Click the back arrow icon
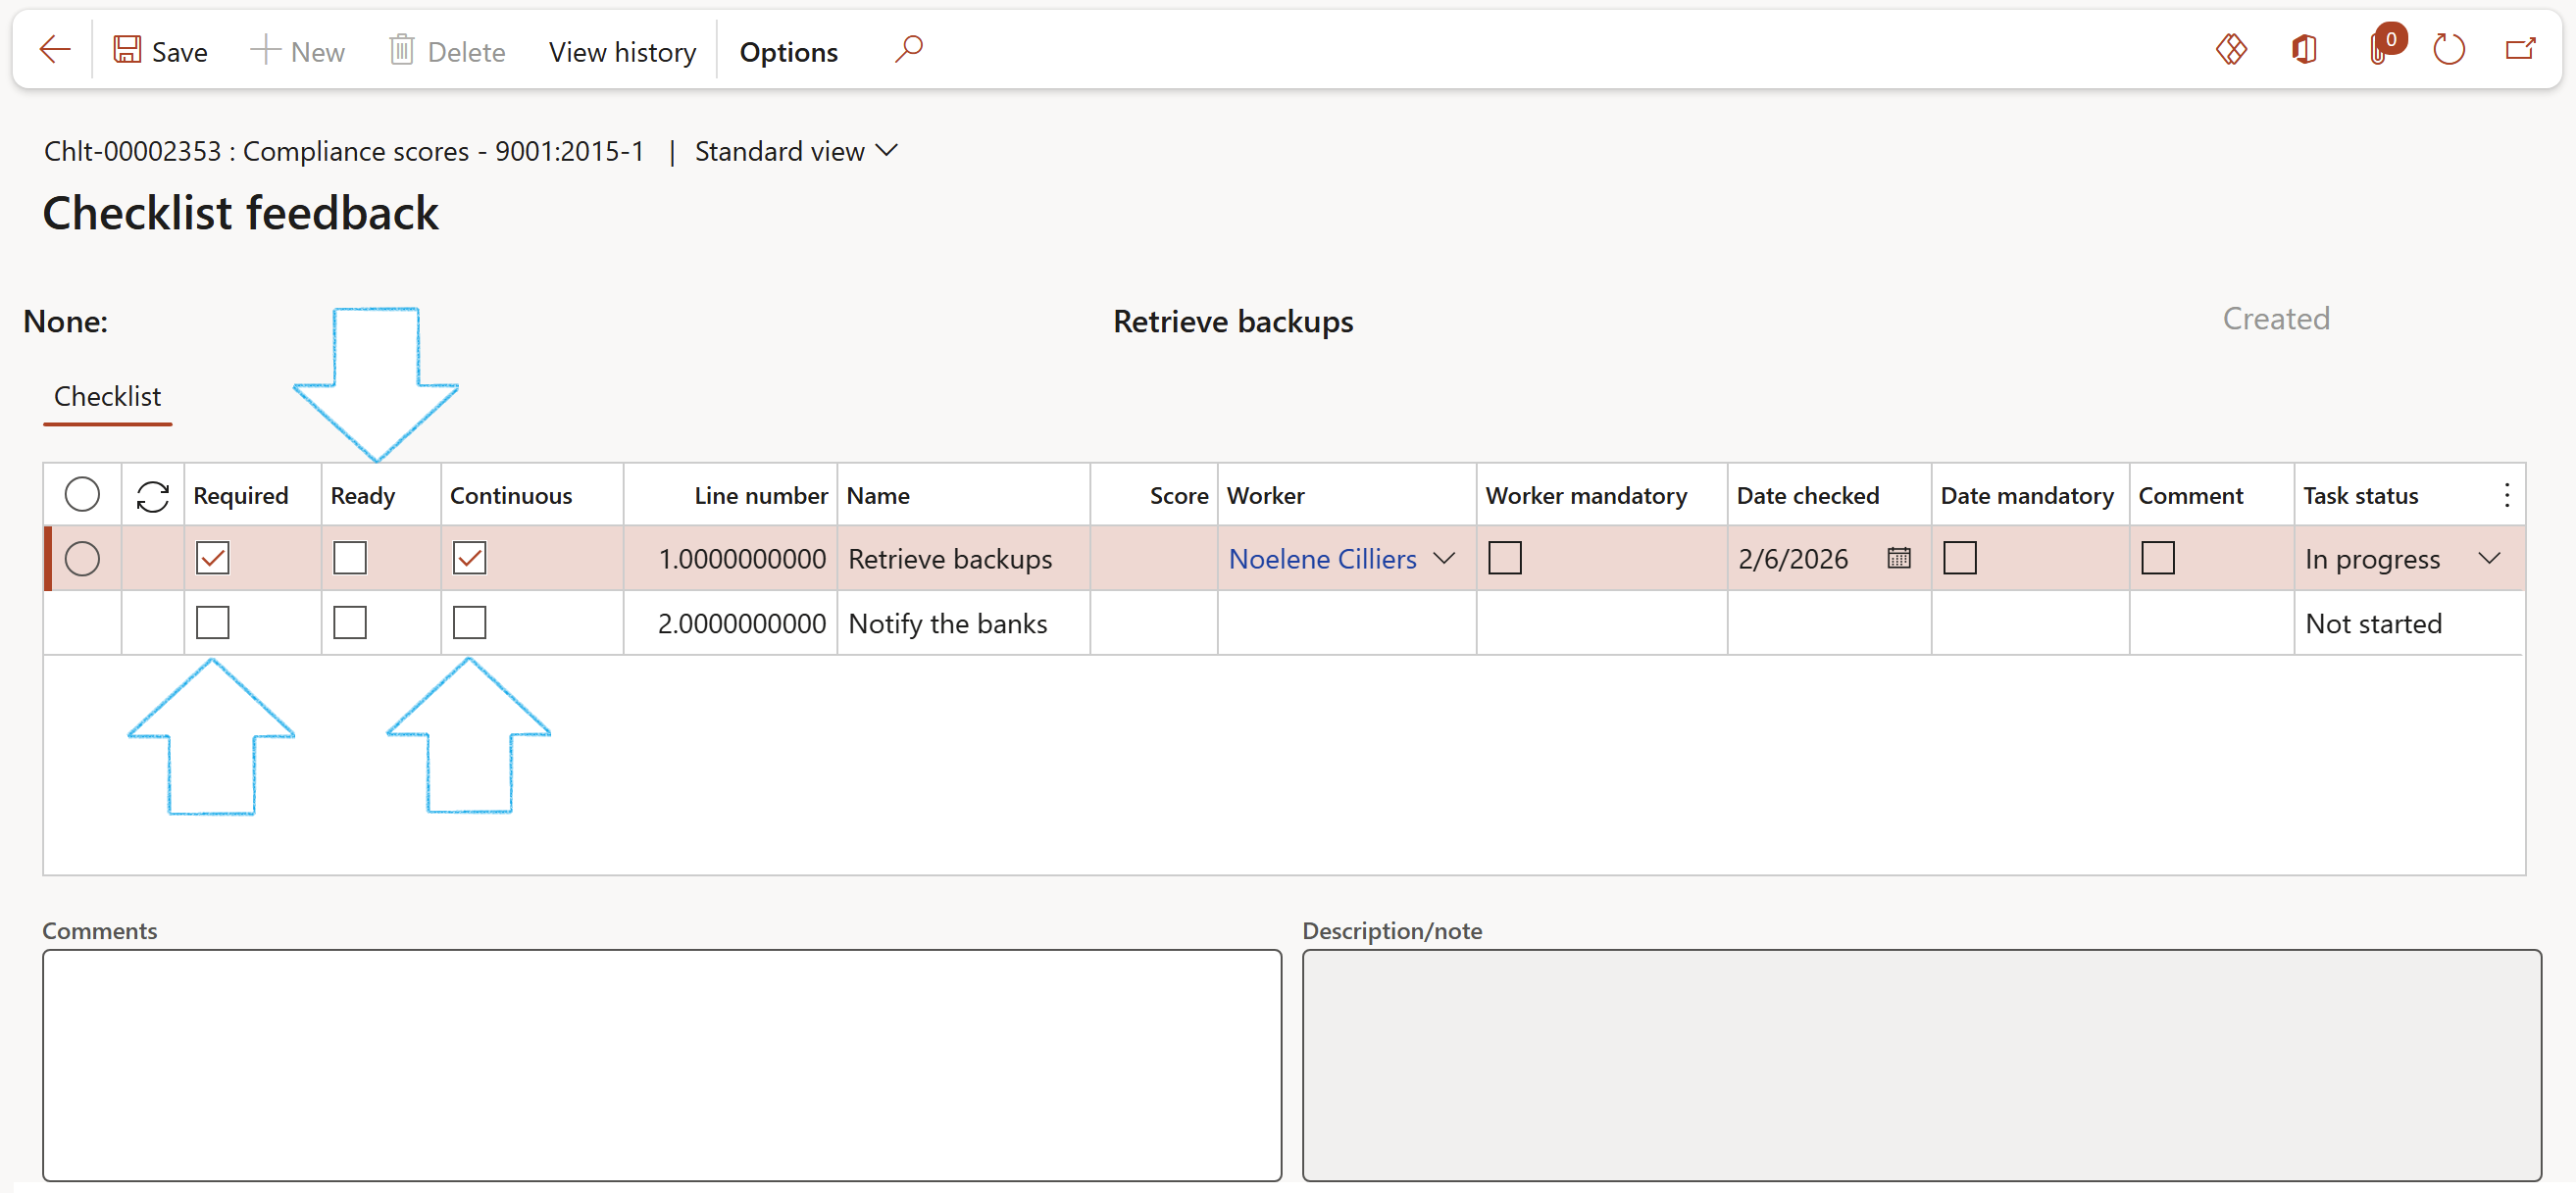 point(54,50)
